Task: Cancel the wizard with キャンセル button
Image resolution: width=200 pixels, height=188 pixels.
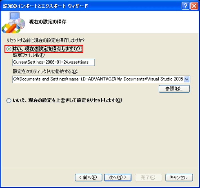Action: coord(179,177)
